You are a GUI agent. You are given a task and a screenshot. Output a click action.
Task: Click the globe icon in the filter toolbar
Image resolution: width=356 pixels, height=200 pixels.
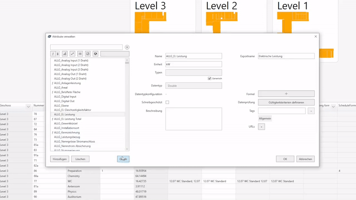95,54
